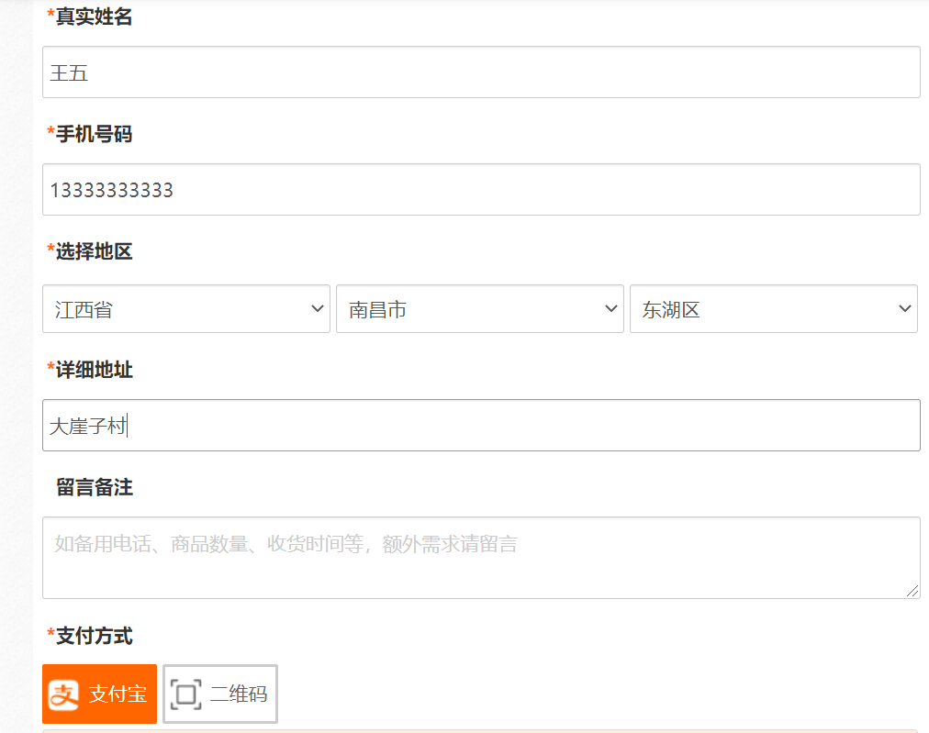The image size is (929, 733).
Task: Select 支付宝 as the payment method
Action: tap(100, 694)
